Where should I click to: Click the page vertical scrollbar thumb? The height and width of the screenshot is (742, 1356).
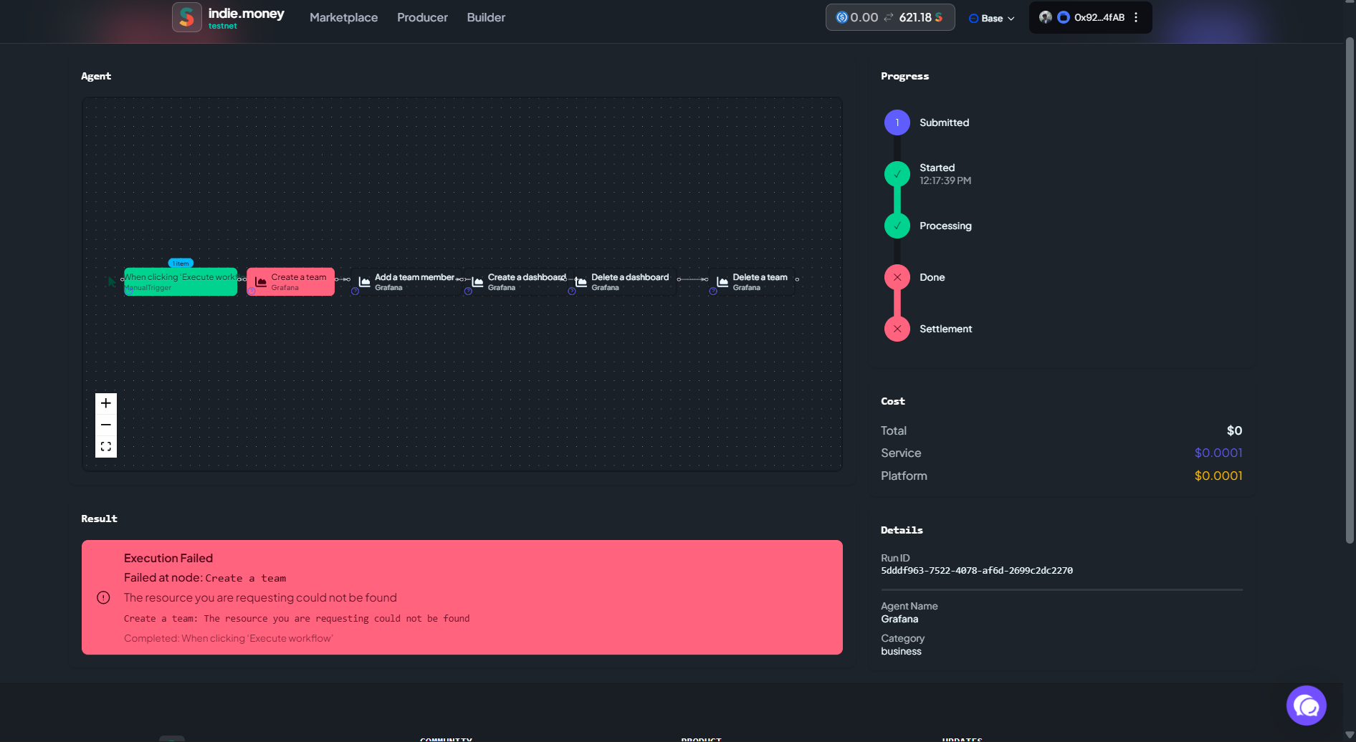point(1350,290)
